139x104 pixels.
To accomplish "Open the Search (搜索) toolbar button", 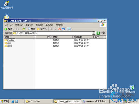I will pyautogui.click(x=31, y=29).
